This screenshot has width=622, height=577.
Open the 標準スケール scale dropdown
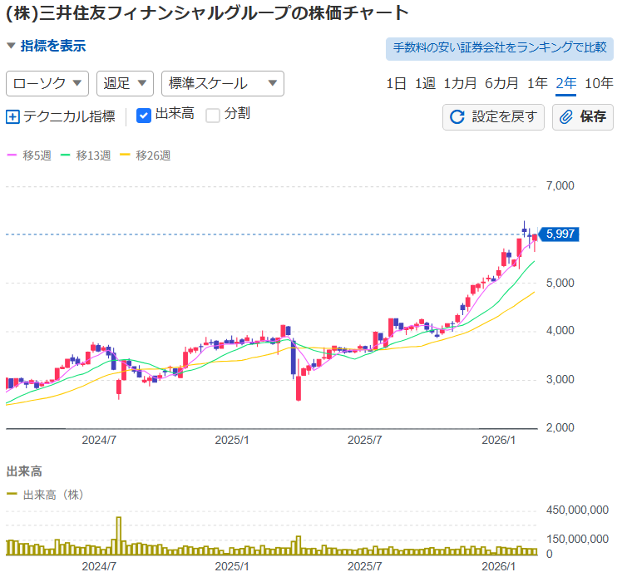click(222, 83)
